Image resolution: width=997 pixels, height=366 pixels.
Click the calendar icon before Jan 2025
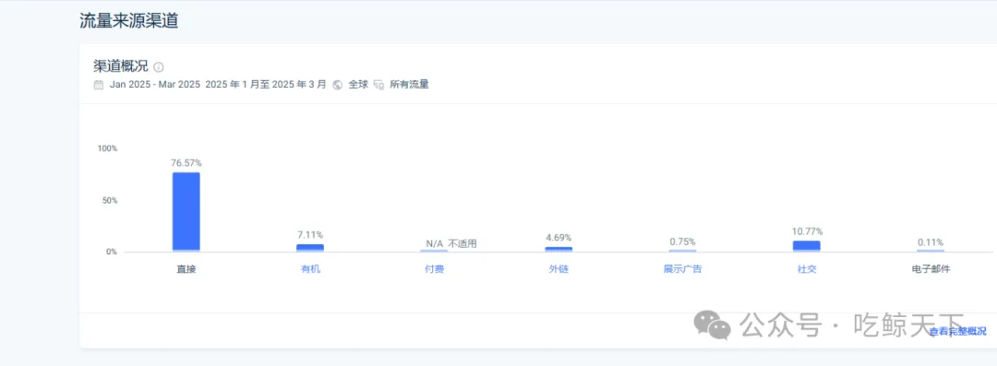pos(99,85)
